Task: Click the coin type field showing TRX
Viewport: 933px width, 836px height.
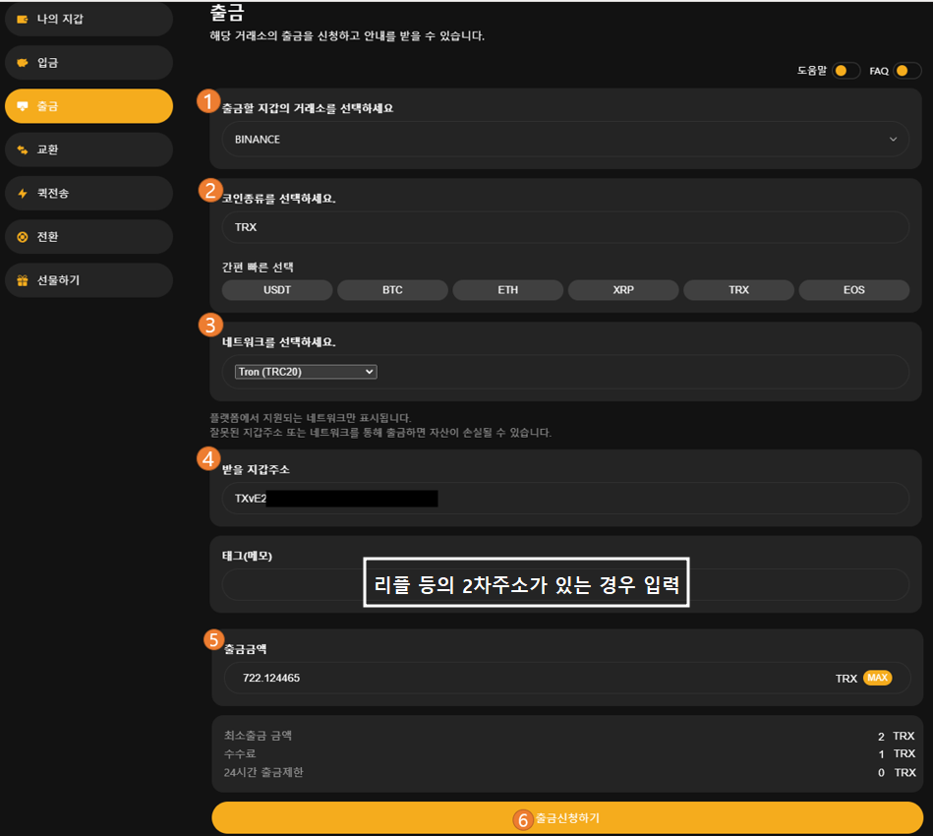Action: click(565, 227)
